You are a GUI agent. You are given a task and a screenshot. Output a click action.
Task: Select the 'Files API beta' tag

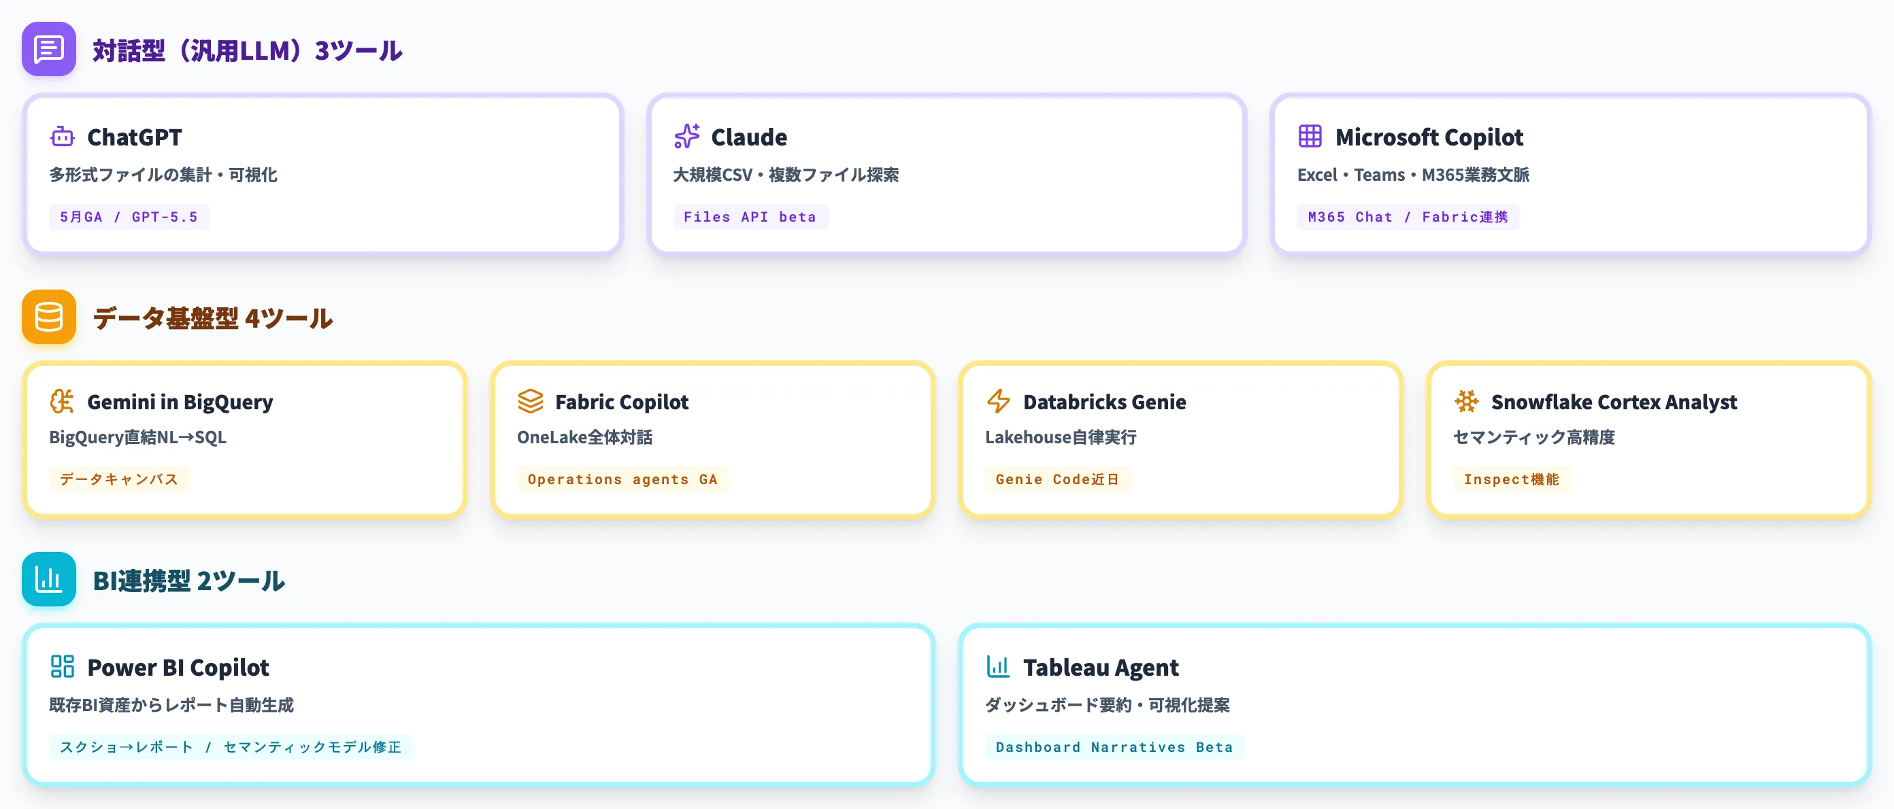tap(750, 217)
